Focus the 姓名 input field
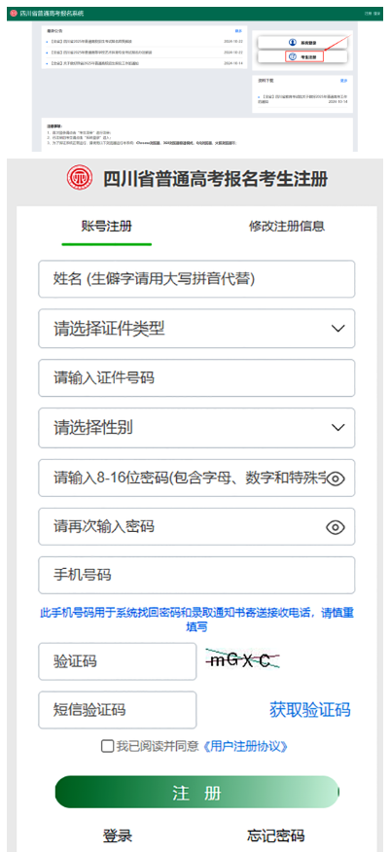 click(x=196, y=279)
